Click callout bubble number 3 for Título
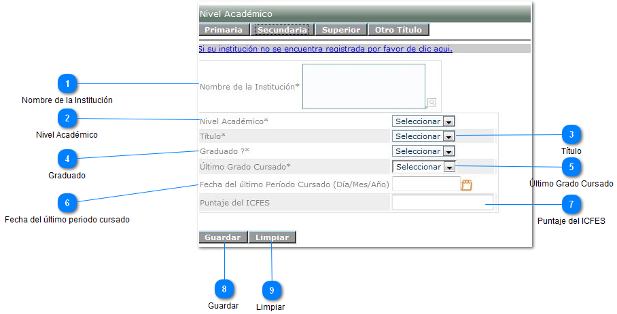Image resolution: width=617 pixels, height=314 pixels. pos(571,134)
